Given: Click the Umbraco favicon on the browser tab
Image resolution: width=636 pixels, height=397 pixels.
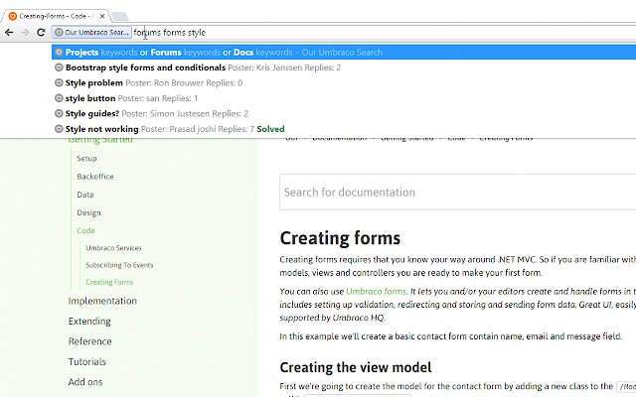Looking at the screenshot, I should (x=13, y=16).
